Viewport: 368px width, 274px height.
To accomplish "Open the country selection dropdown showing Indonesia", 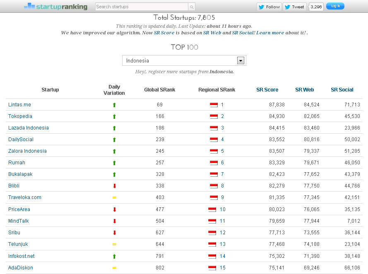I will (x=241, y=60).
